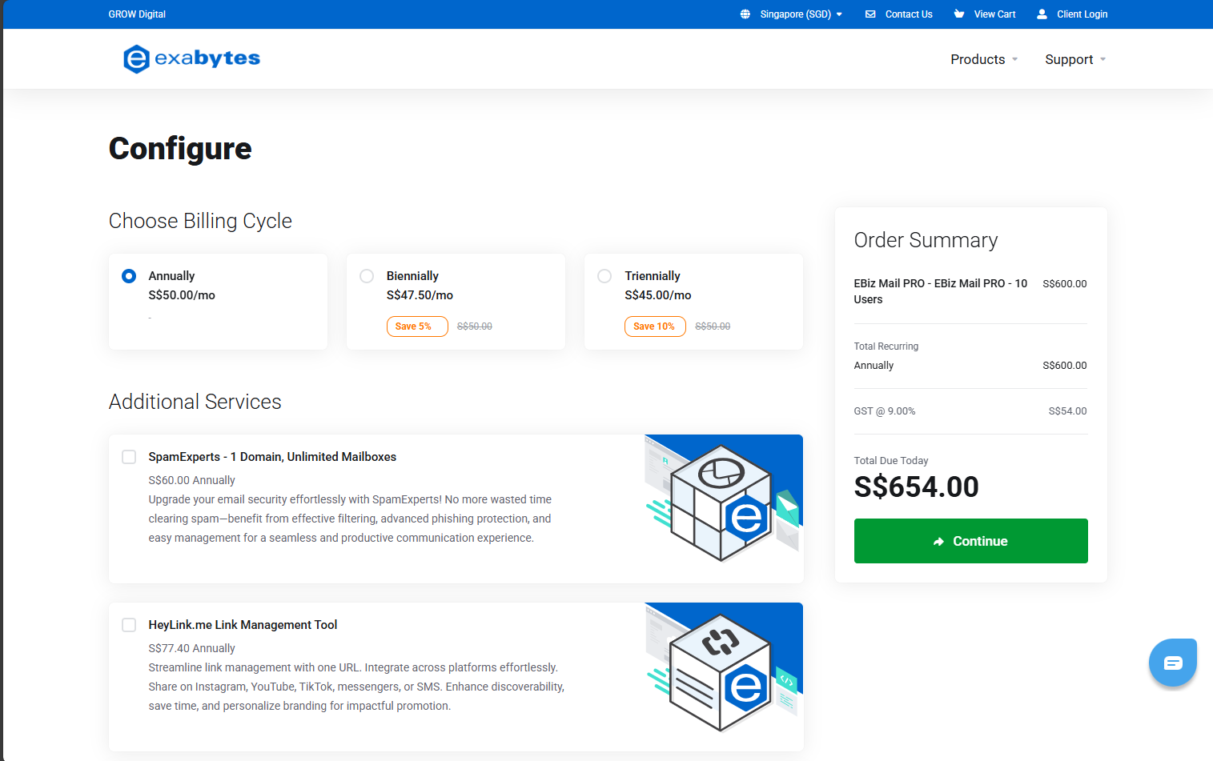
Task: Click the S$45.00/mo Triennially price
Action: 657,295
